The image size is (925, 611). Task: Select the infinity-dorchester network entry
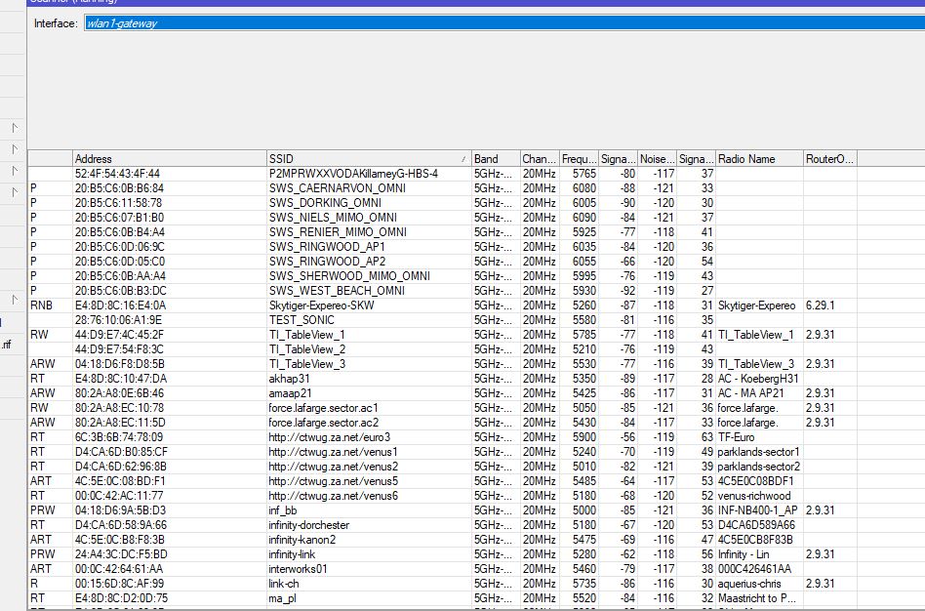pyautogui.click(x=308, y=525)
